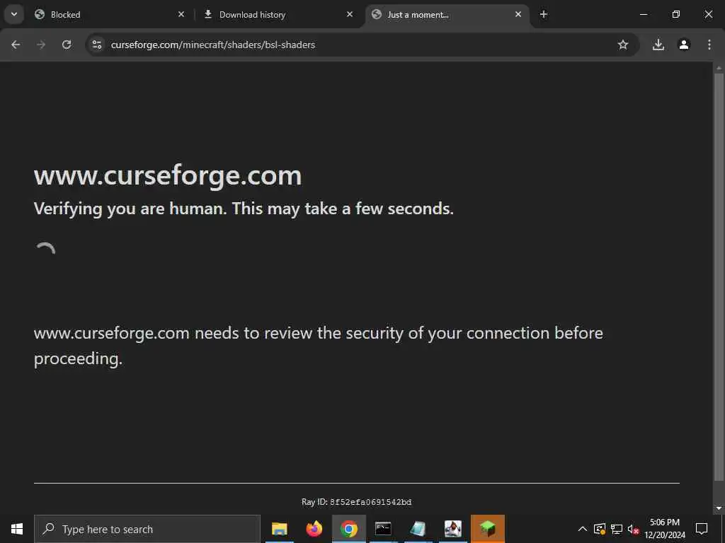Restore down the Chrome window
Viewport: 725px width, 543px height.
tap(676, 14)
